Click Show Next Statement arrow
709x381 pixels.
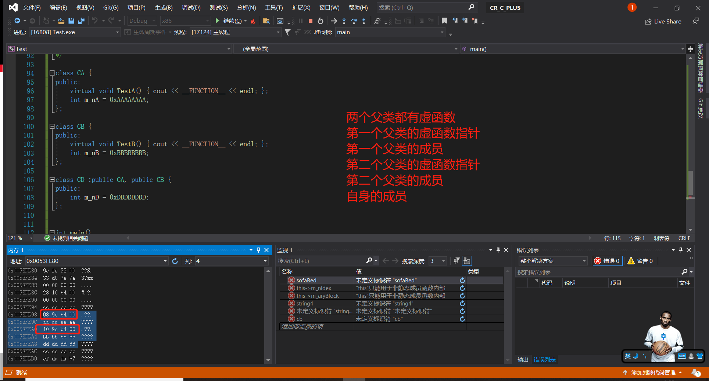[334, 21]
